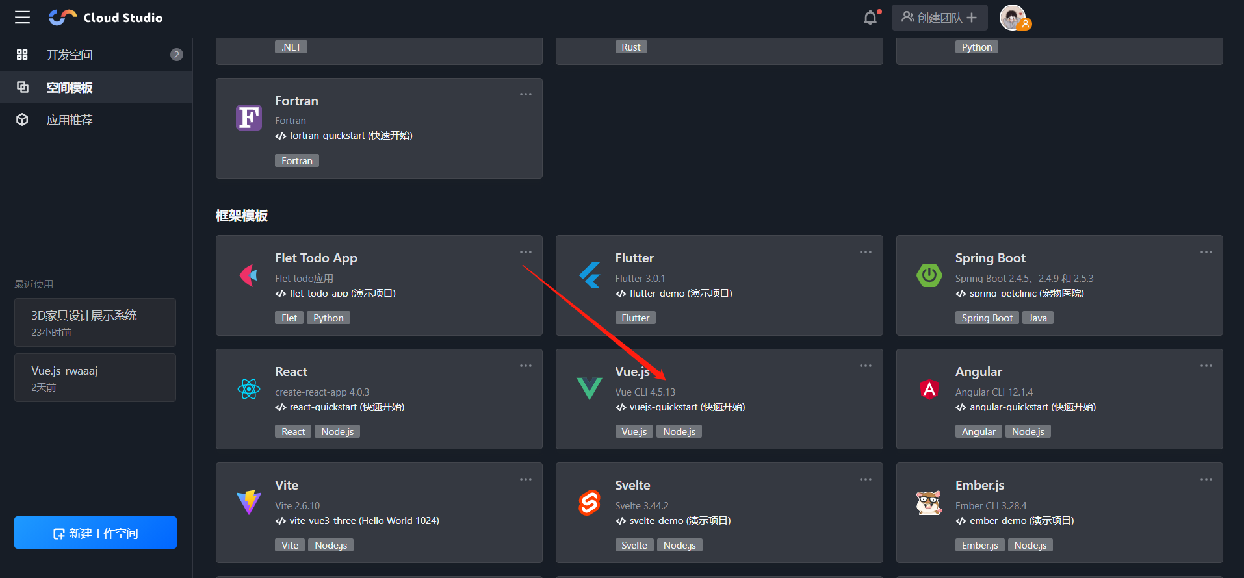Image resolution: width=1244 pixels, height=578 pixels.
Task: Open the react-quickstart repository link
Action: click(340, 407)
